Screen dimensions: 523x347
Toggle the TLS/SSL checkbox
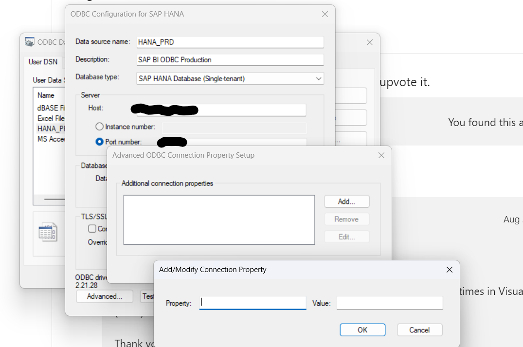pyautogui.click(x=92, y=229)
